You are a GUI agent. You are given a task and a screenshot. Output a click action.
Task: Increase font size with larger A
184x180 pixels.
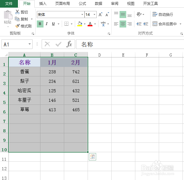(x=100, y=14)
